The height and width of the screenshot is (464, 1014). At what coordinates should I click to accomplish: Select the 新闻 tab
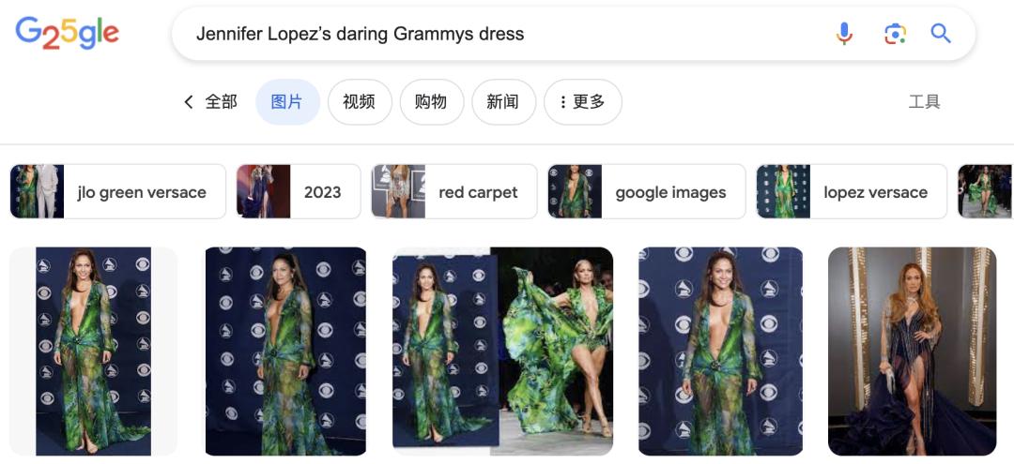tap(502, 102)
